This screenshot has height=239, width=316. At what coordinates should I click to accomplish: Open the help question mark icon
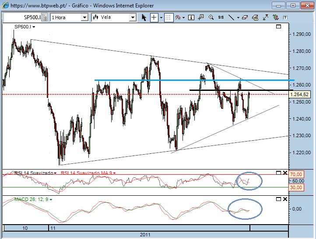[x=285, y=17]
